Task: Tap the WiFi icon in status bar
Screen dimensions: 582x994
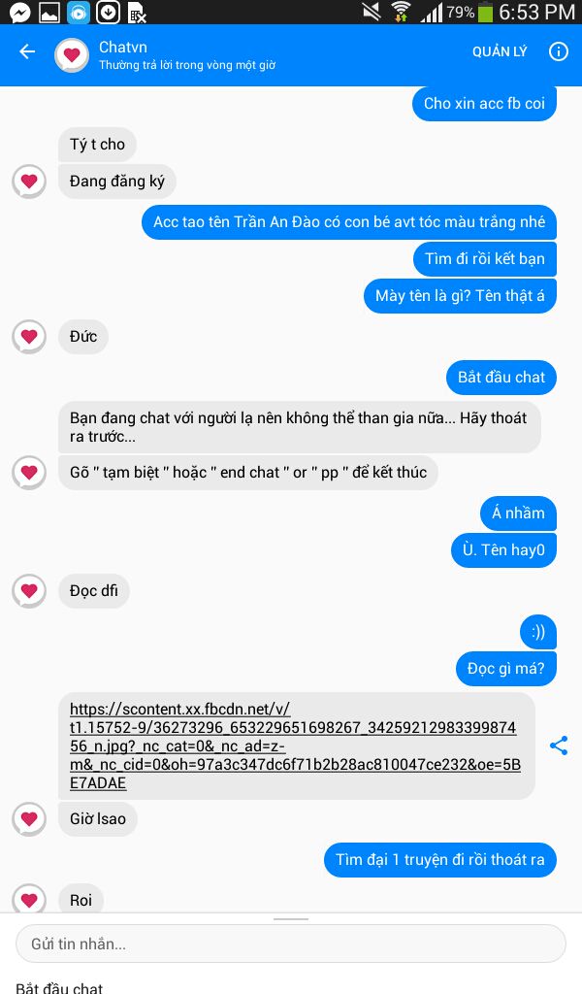Action: pos(401,12)
